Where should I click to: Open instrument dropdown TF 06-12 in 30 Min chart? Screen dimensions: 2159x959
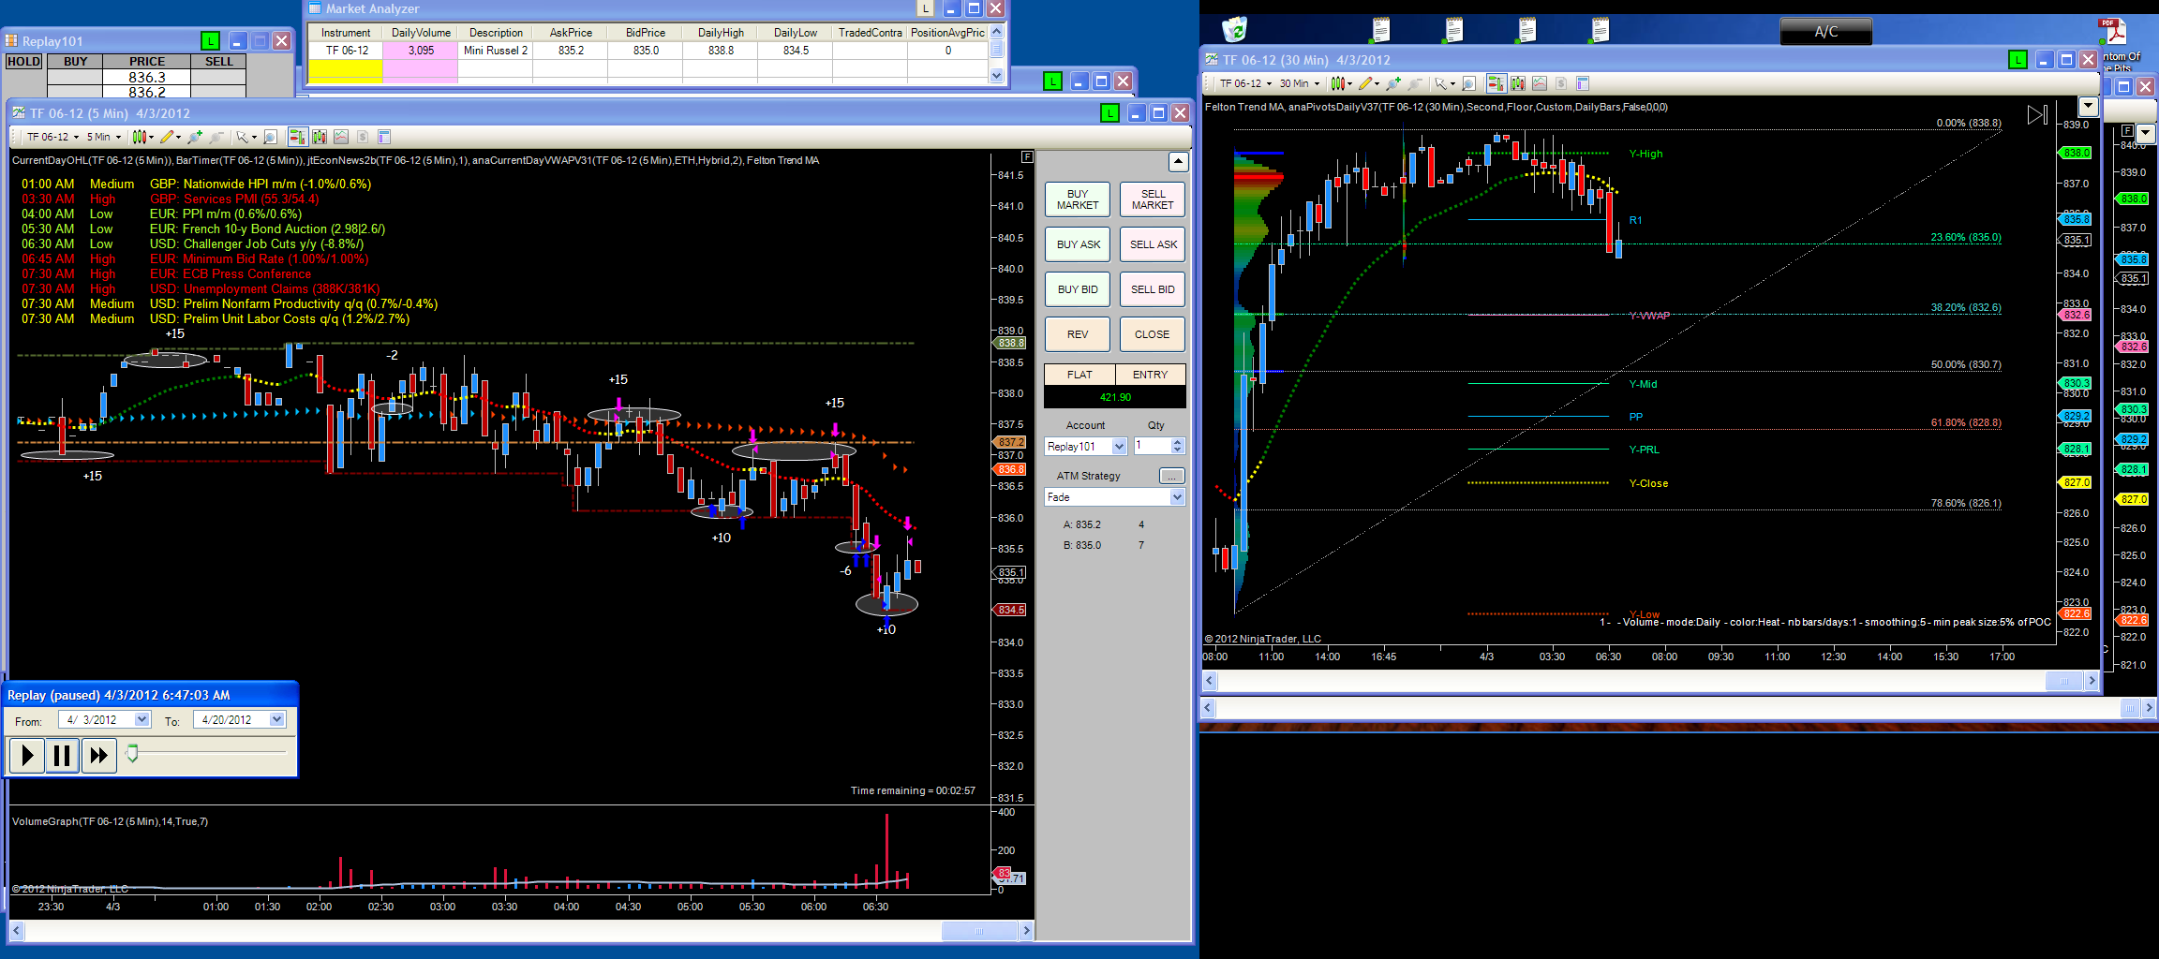pyautogui.click(x=1245, y=83)
